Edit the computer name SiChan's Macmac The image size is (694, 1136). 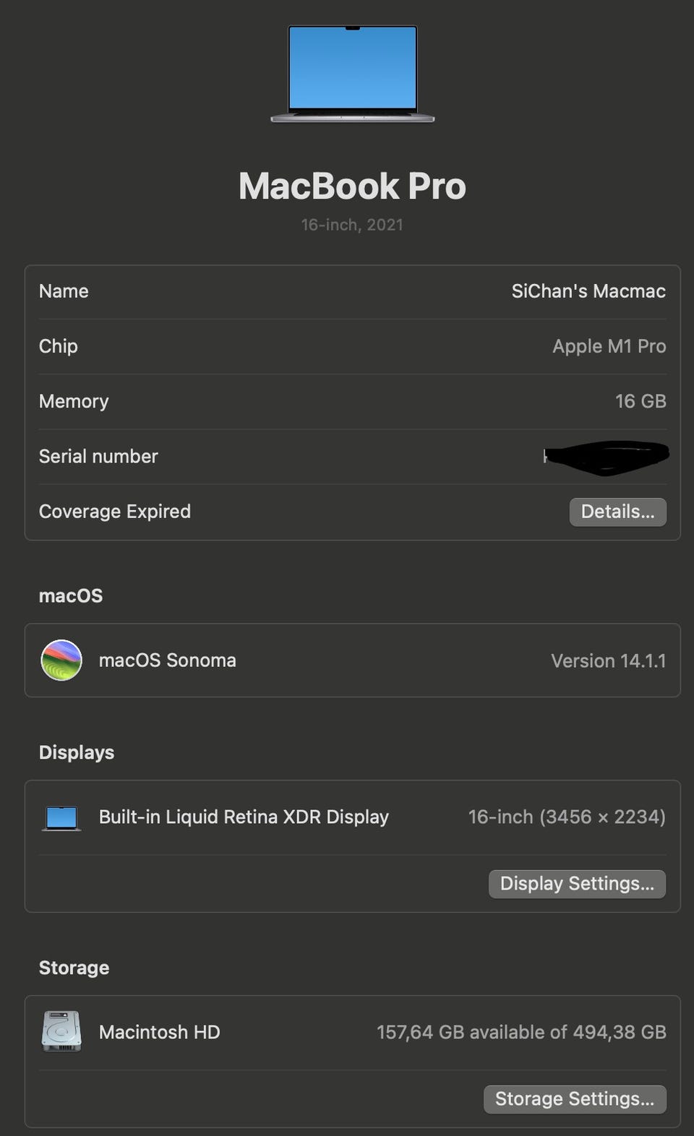(x=588, y=291)
